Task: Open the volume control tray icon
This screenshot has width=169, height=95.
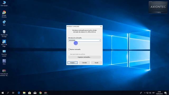Action: 150,93
